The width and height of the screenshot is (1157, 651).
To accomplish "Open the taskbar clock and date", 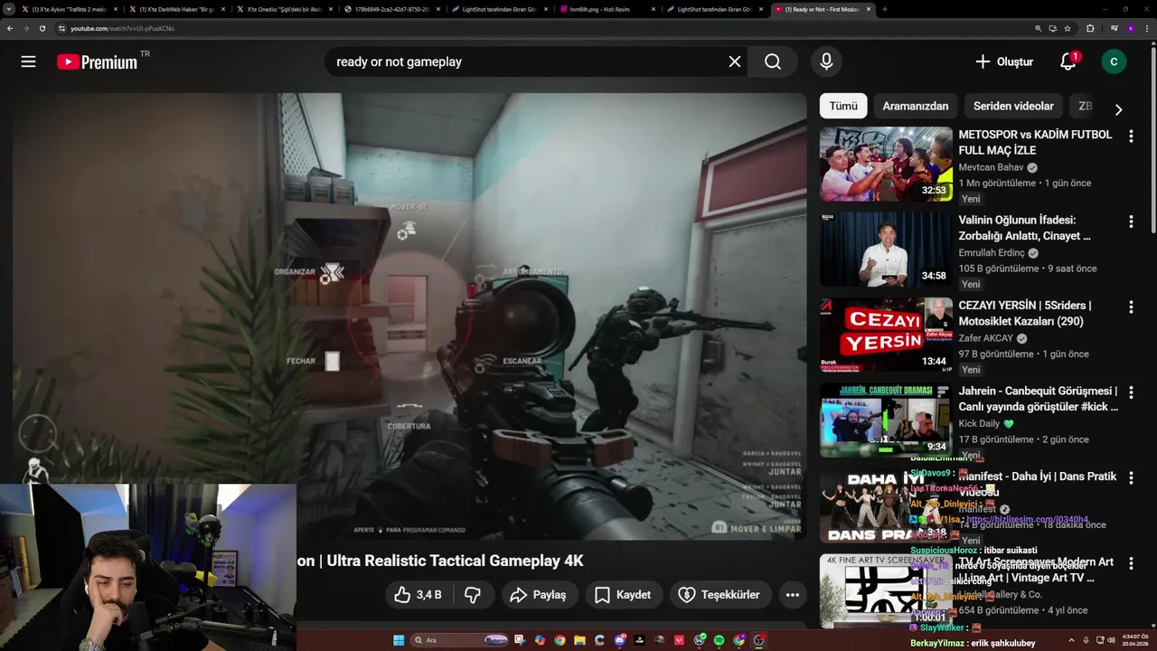I will 1133,639.
